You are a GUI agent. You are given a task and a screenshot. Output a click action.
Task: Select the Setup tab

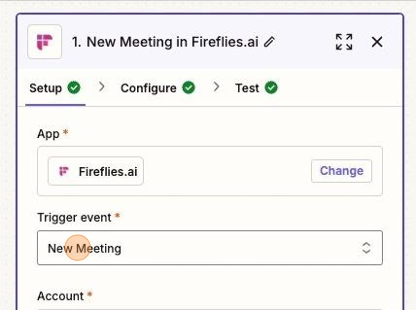pyautogui.click(x=45, y=88)
